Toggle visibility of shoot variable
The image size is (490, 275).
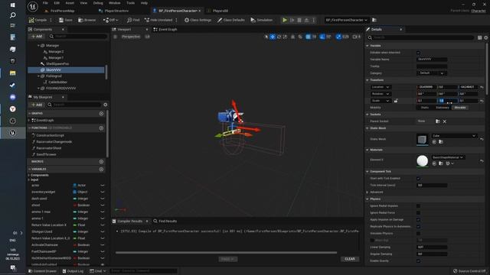pyautogui.click(x=102, y=205)
